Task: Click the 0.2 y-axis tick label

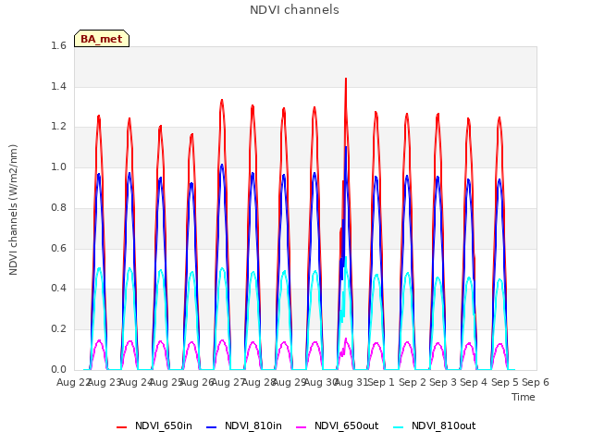Action: [x=58, y=329]
